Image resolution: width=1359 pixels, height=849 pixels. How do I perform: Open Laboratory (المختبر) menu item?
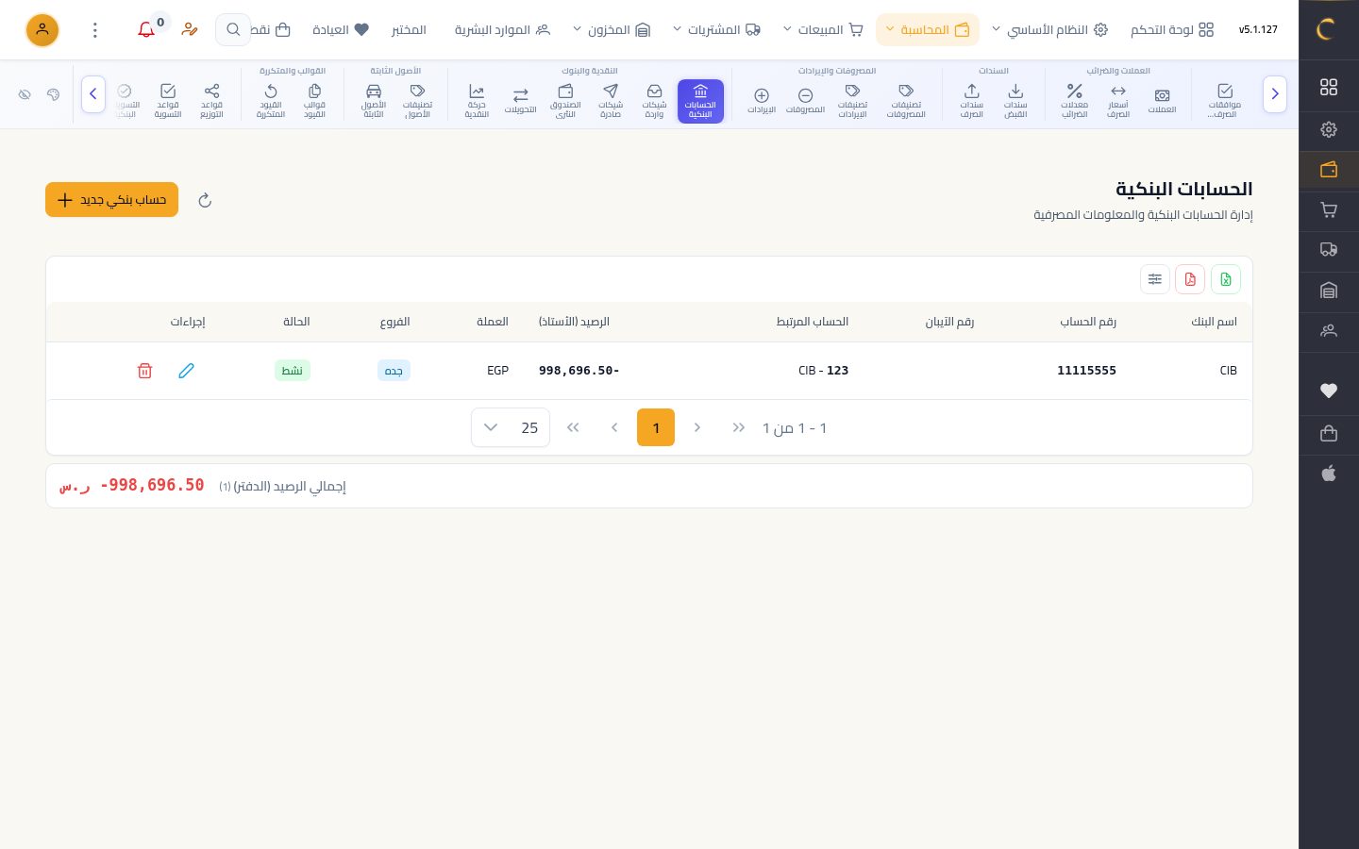coord(409,30)
